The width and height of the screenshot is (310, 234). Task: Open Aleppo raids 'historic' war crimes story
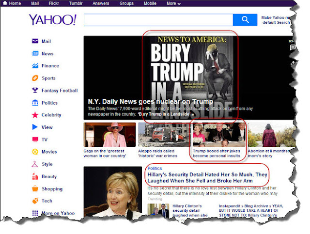click(157, 153)
